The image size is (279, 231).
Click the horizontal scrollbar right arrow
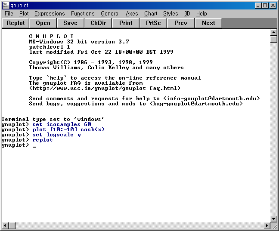267,226
